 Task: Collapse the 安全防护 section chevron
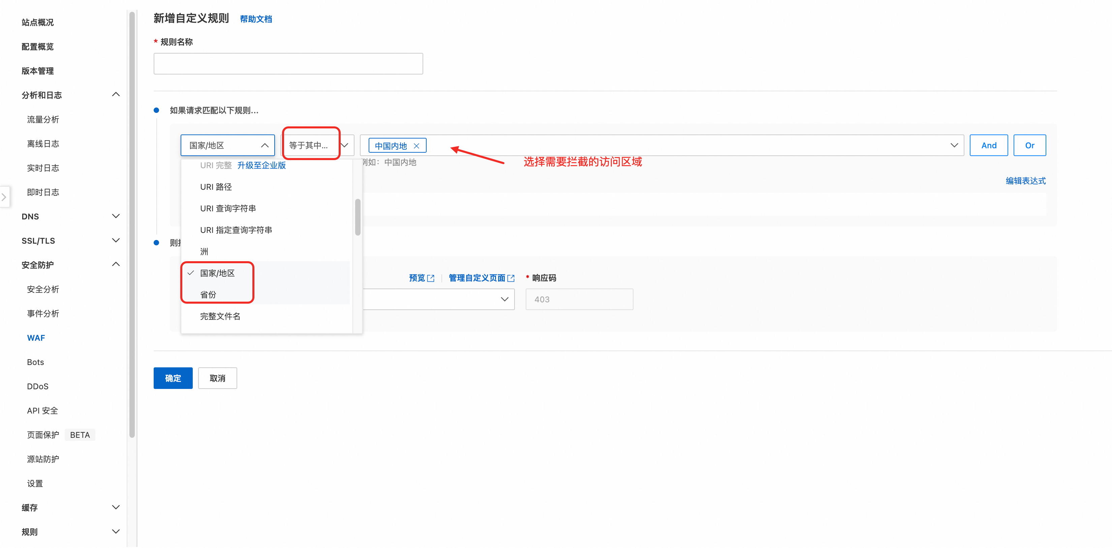pyautogui.click(x=116, y=264)
